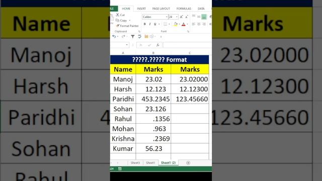Open the Calibri font name dropdown
This screenshot has height=181, width=322.
click(x=167, y=17)
